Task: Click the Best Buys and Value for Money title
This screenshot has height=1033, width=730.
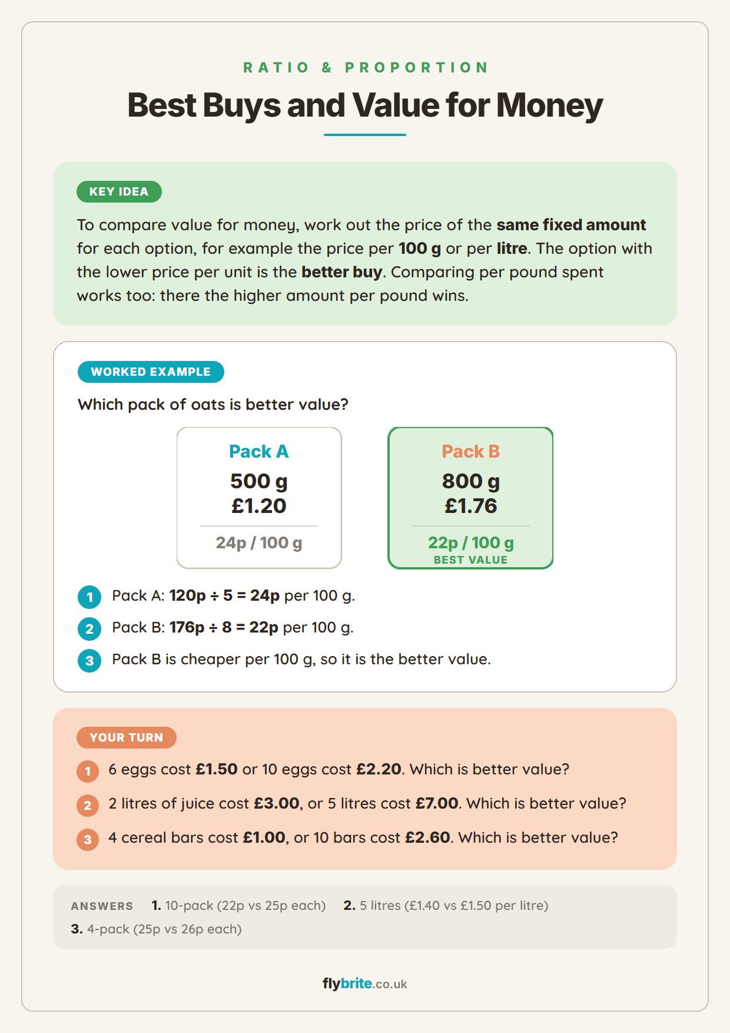Action: pos(365,105)
